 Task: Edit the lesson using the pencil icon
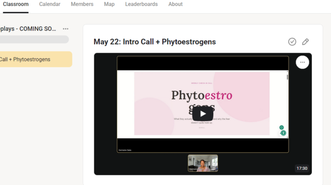coord(305,42)
